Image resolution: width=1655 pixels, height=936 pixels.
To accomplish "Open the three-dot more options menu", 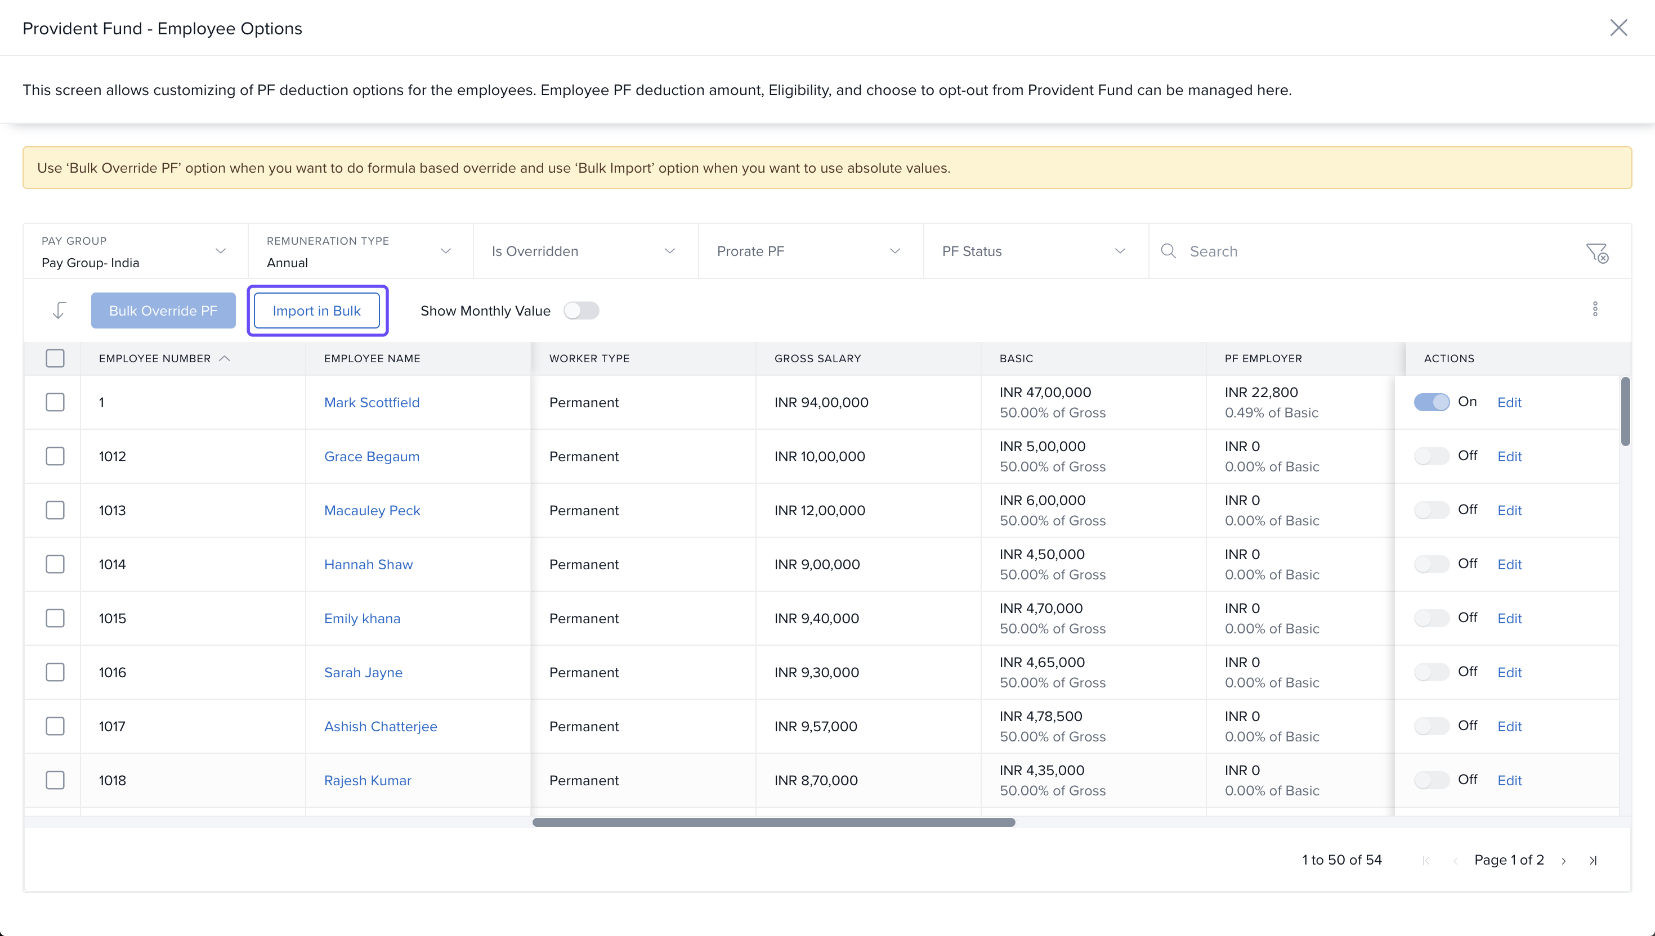I will coord(1595,309).
